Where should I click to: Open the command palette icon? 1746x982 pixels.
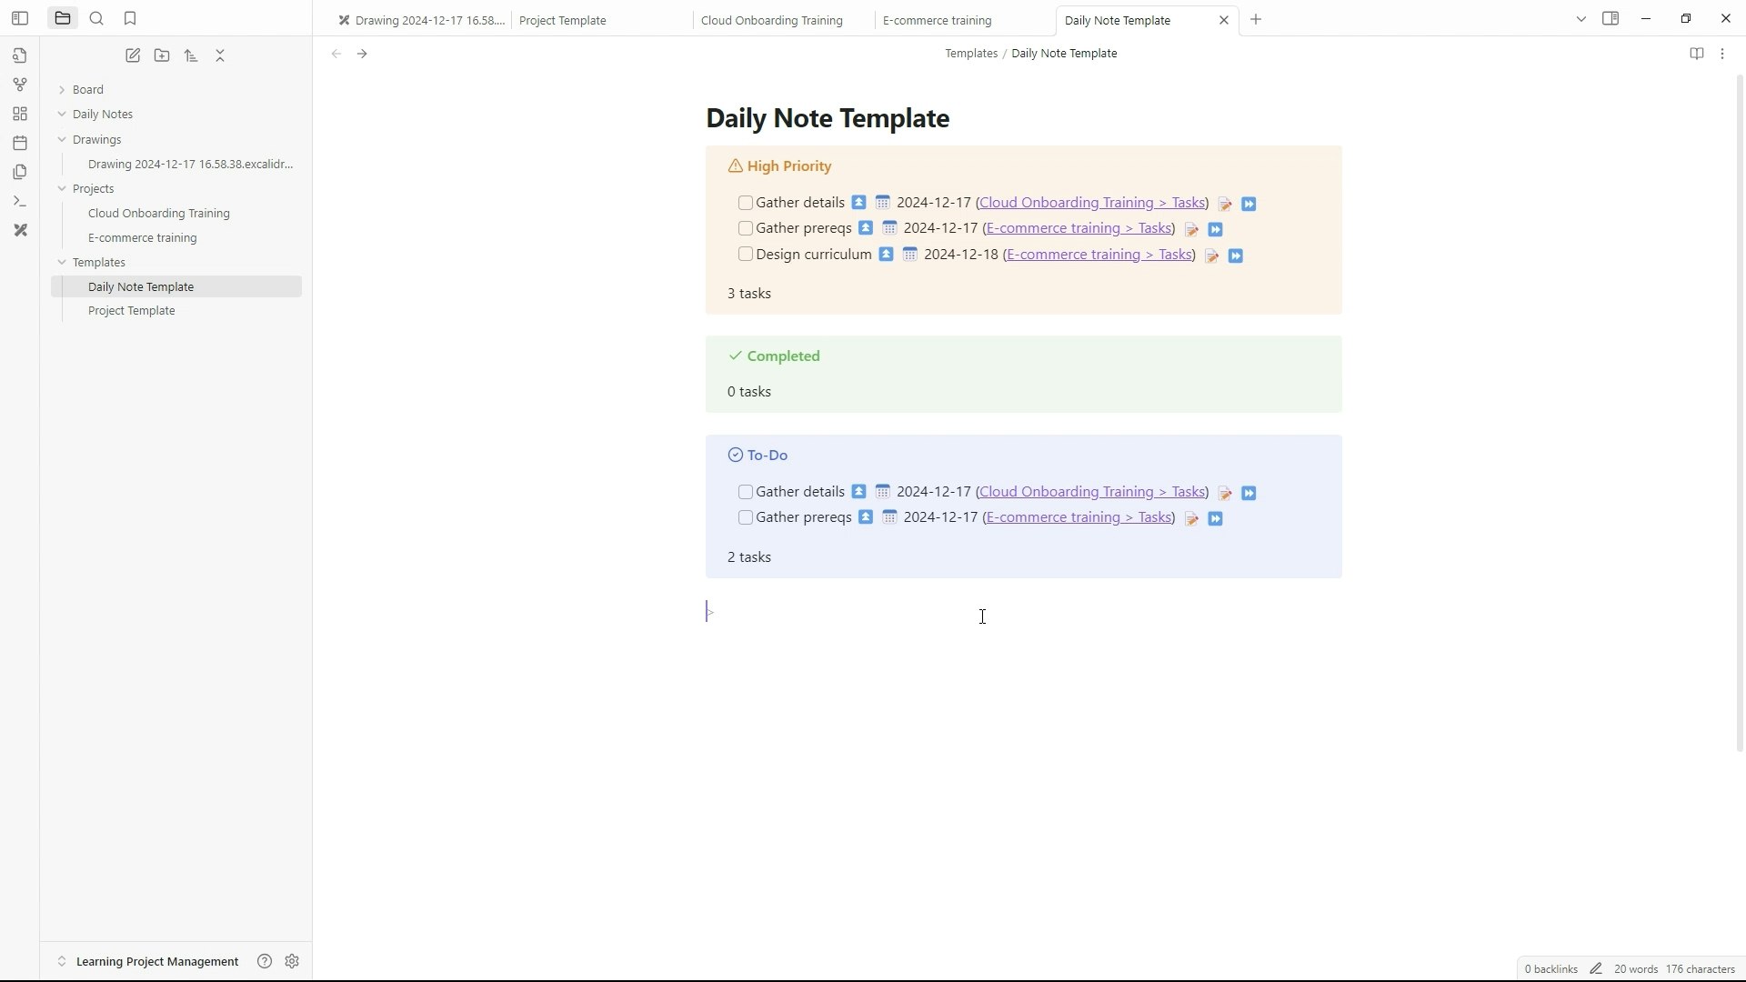pyautogui.click(x=20, y=201)
